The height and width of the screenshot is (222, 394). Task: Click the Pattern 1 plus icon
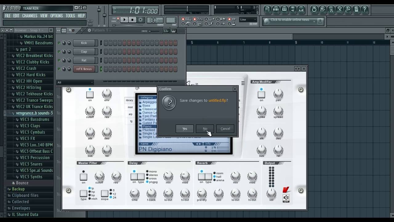89,30
